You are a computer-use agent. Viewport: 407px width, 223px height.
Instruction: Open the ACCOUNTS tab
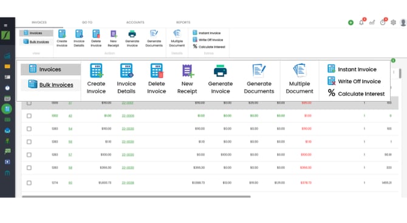point(135,22)
